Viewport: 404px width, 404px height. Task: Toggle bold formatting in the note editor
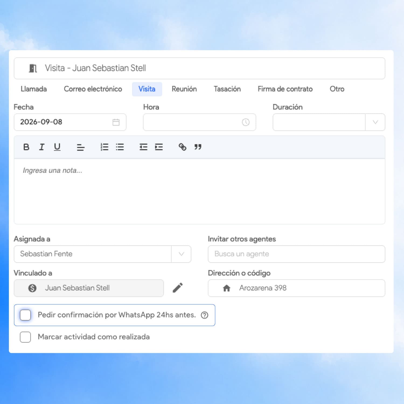pyautogui.click(x=26, y=147)
